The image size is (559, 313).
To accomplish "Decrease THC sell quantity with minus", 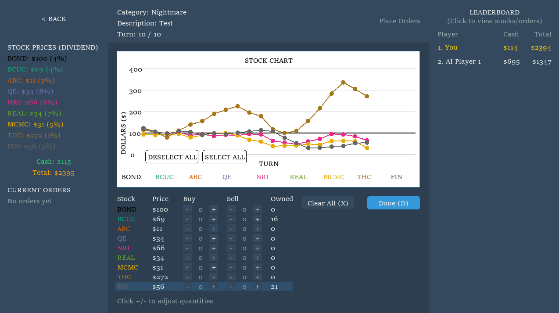I will (231, 277).
